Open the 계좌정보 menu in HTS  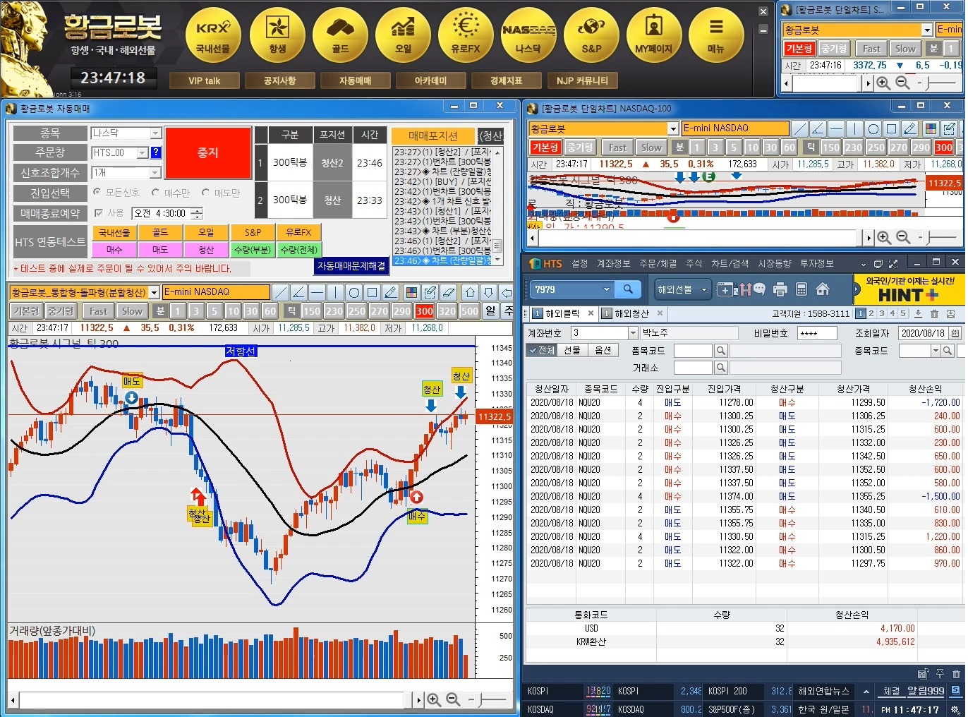[x=613, y=263]
